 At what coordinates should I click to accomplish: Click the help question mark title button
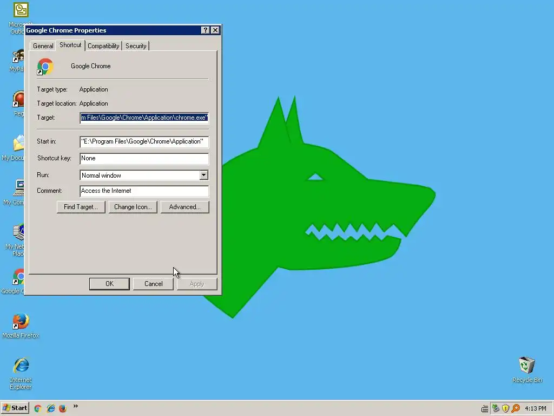point(205,30)
